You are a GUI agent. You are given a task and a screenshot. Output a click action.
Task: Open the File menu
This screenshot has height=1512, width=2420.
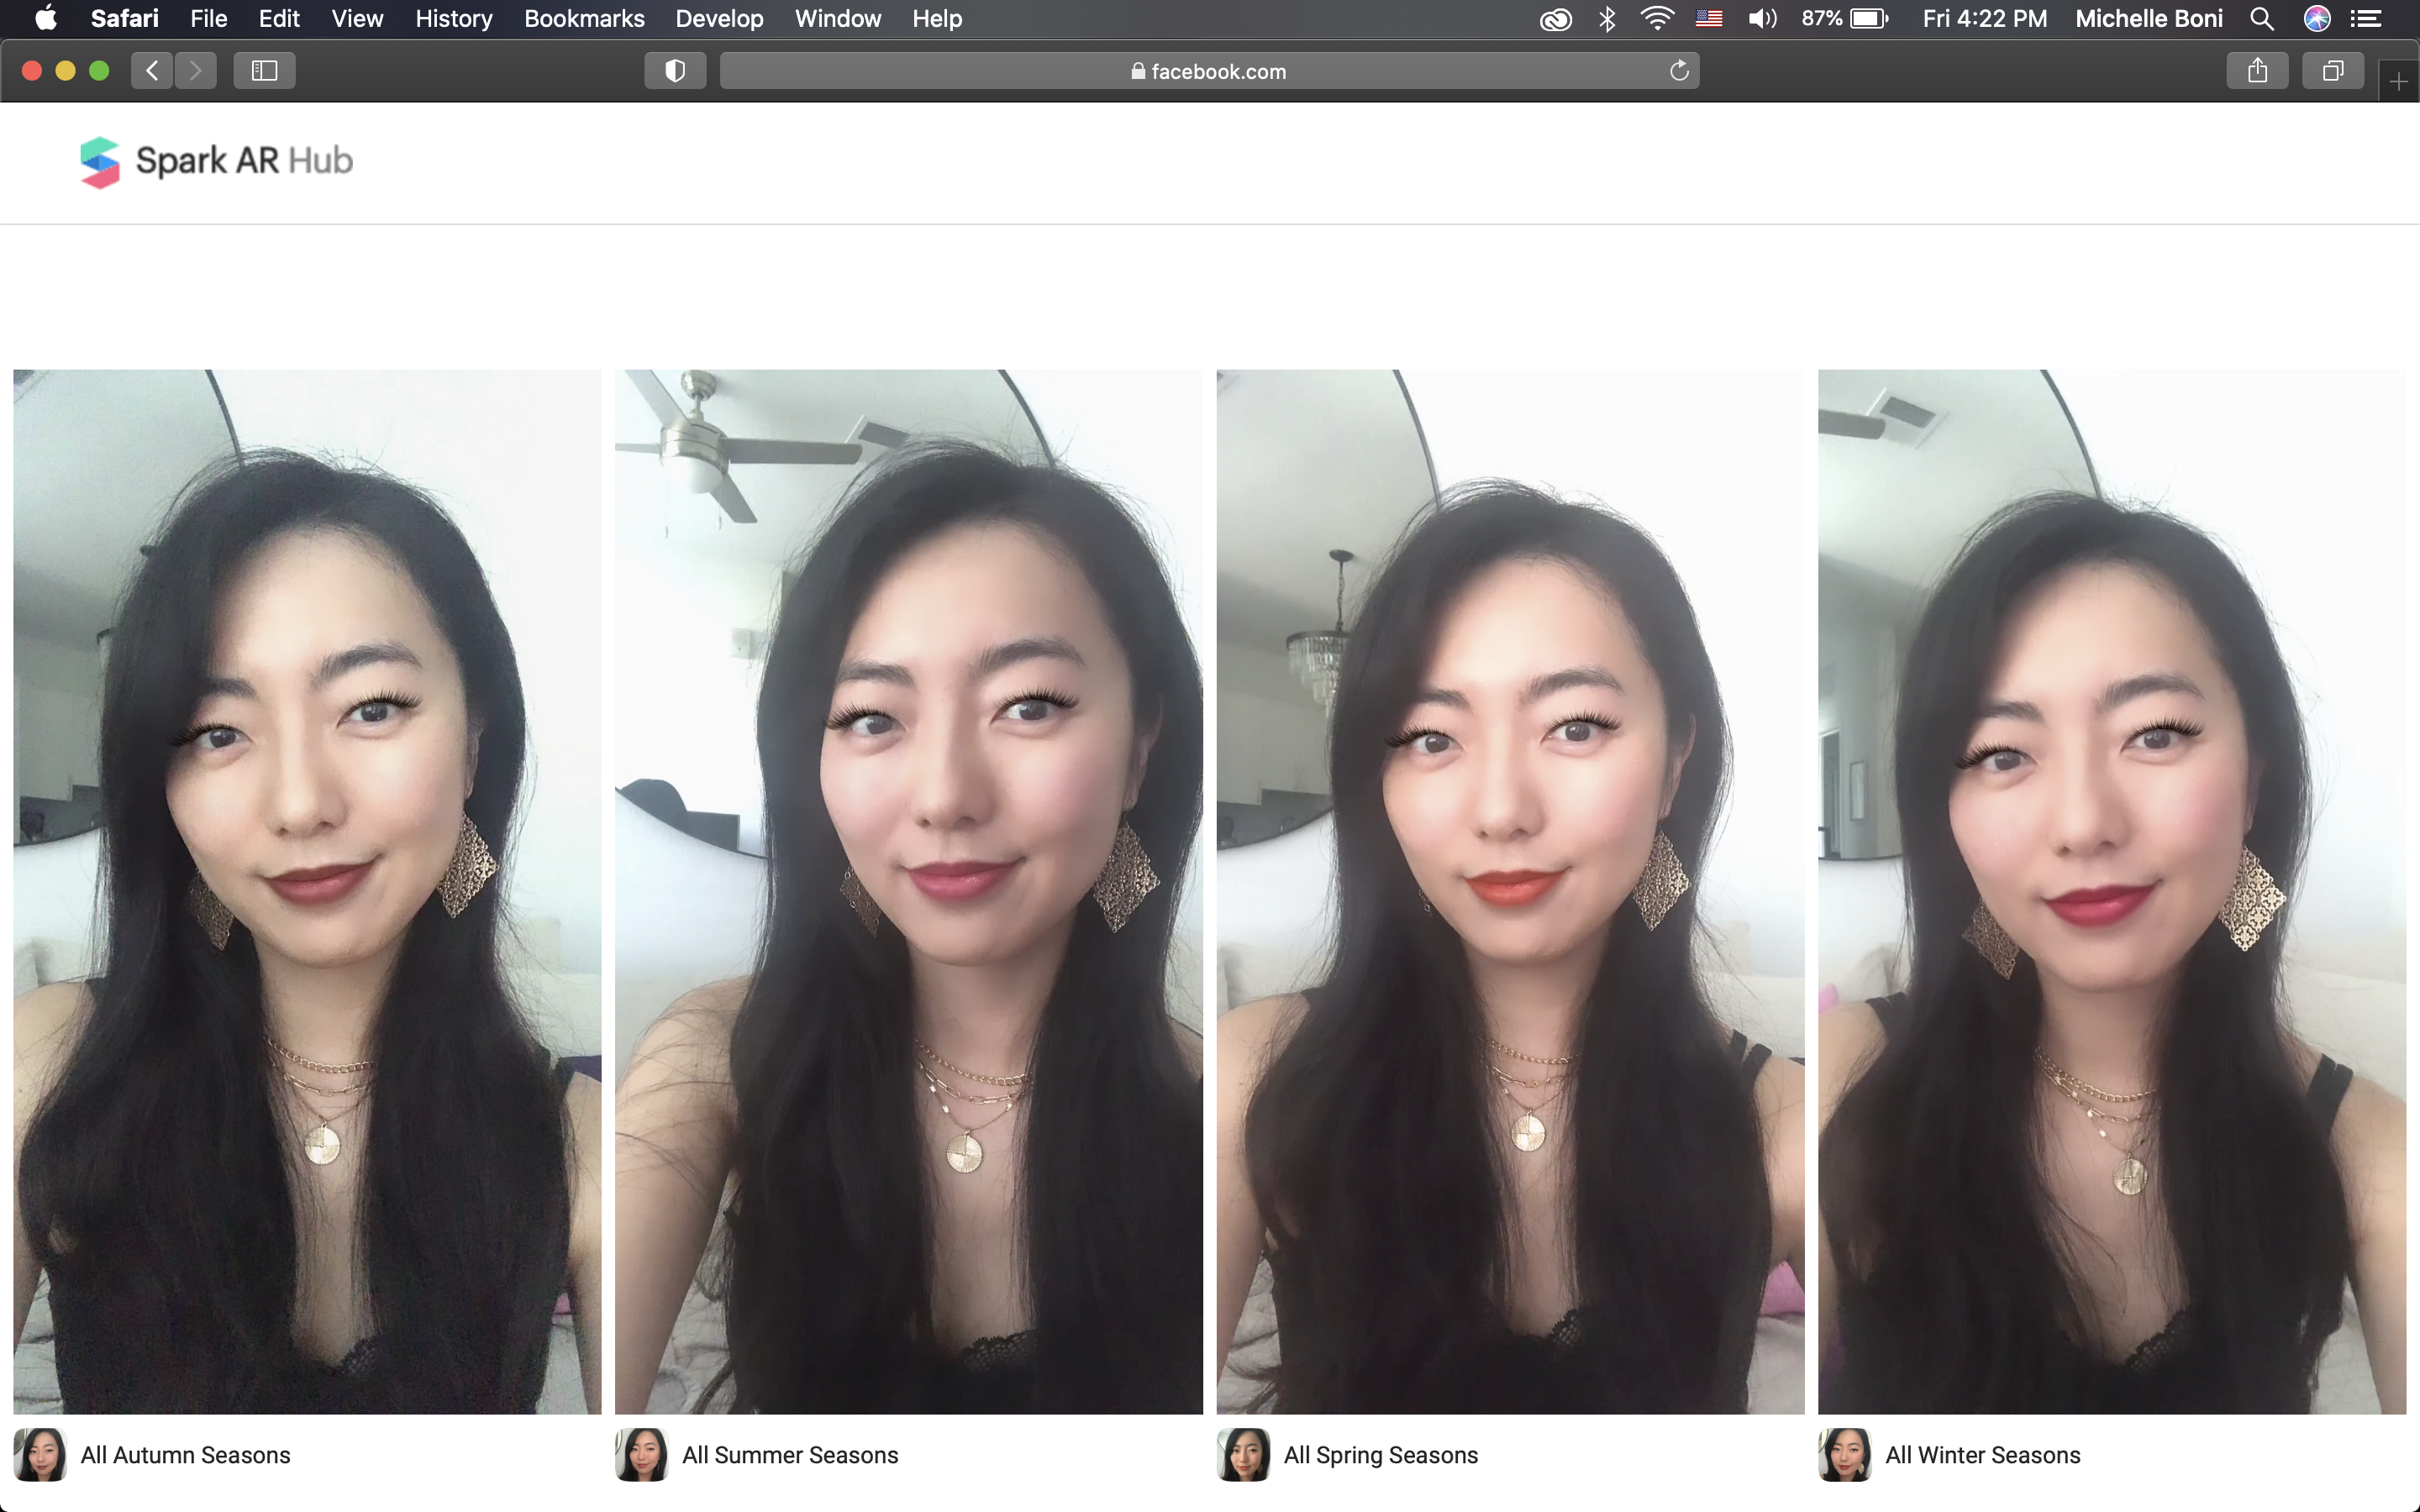coord(209,18)
